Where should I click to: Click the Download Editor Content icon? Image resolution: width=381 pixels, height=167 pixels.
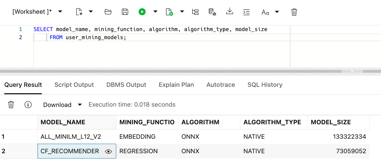click(230, 12)
